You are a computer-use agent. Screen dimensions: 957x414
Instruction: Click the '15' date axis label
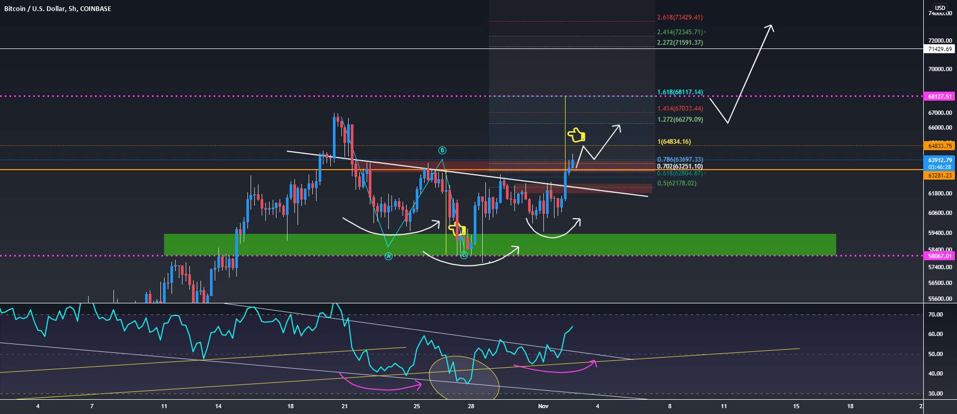[x=796, y=406]
